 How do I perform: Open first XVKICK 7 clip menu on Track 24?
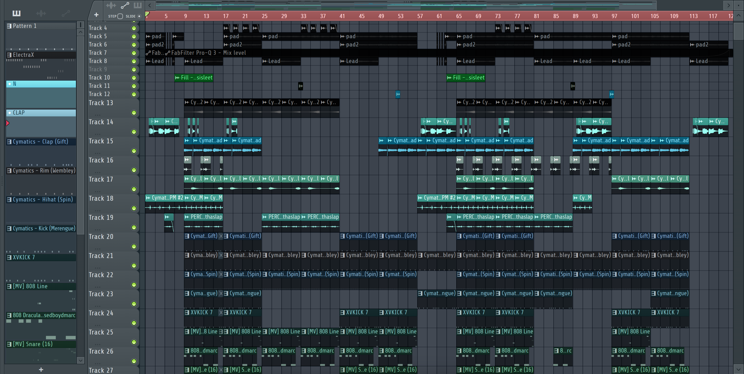point(187,313)
